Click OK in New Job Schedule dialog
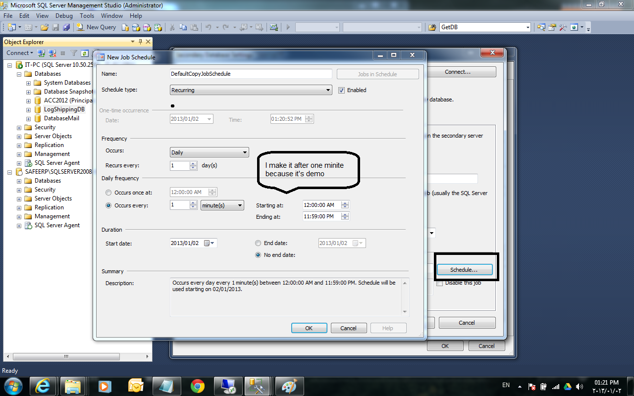Screen dimensions: 634x396 309,328
